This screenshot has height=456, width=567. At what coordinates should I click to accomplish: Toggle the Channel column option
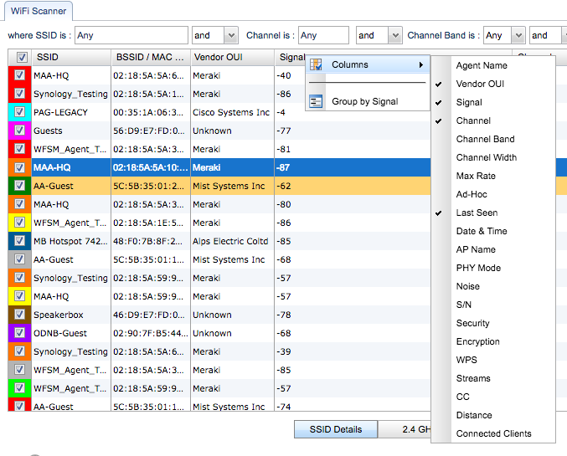tap(473, 120)
